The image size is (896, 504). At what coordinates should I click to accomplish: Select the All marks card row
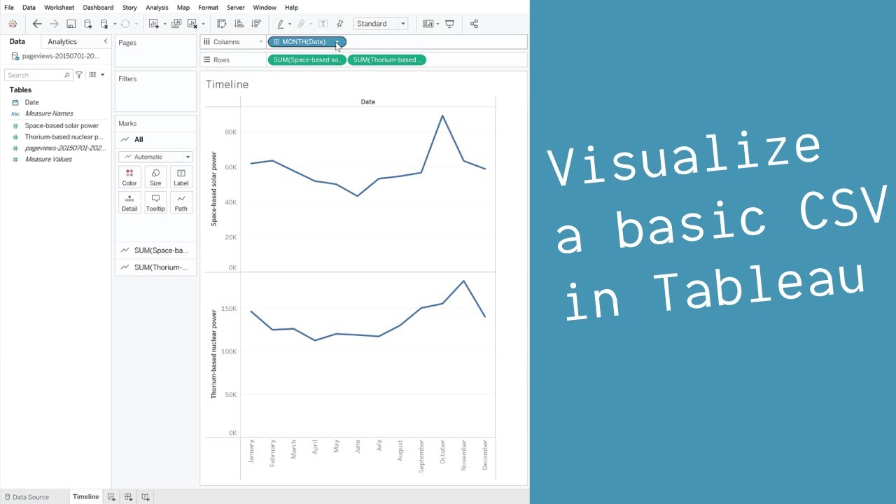click(155, 139)
